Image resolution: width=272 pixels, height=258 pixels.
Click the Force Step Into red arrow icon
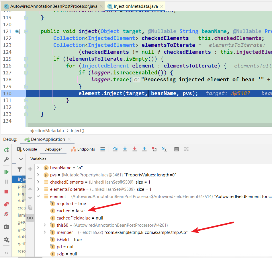pos(135,149)
